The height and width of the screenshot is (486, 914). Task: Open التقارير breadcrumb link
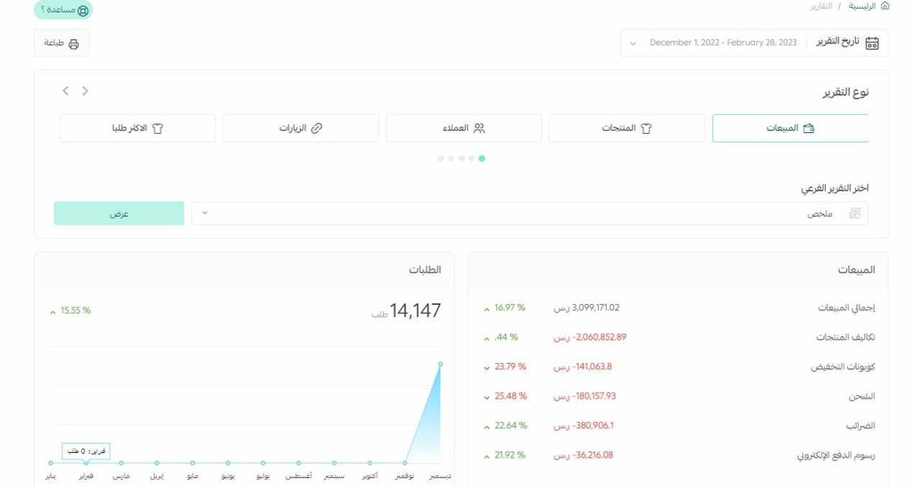coord(821,6)
